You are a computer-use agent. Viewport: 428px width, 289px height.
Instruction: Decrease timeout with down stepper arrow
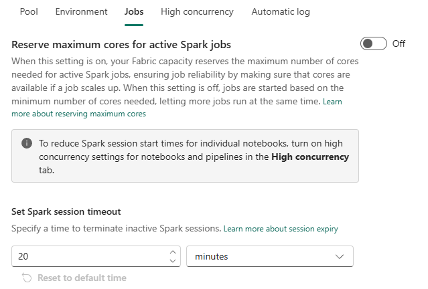173,261
